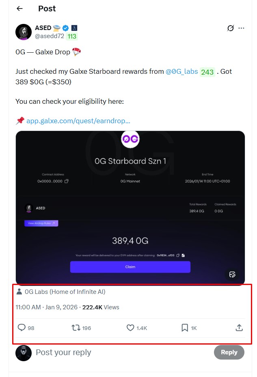This screenshot has width=257, height=377.
Task: Bookmark this post
Action: pyautogui.click(x=185, y=328)
